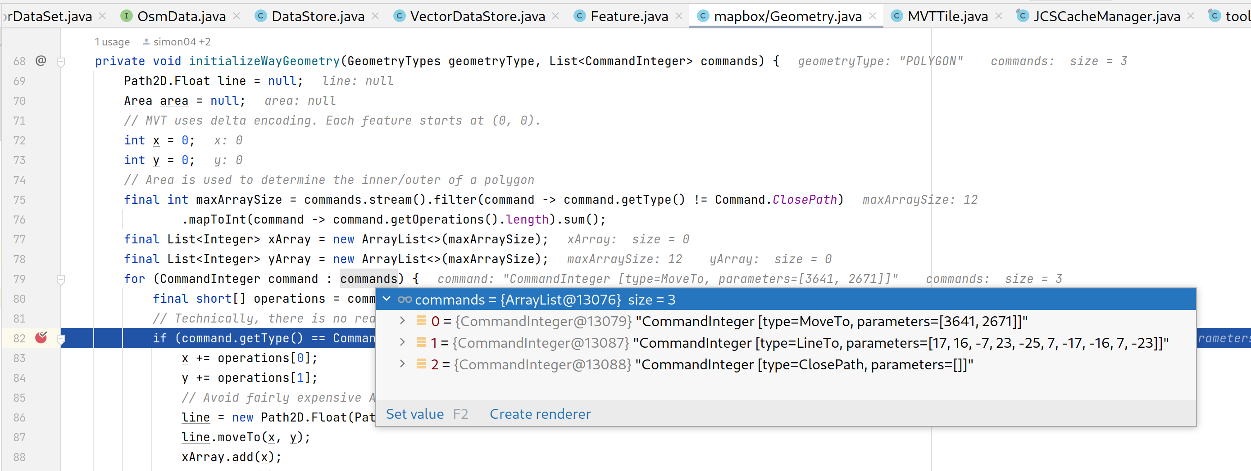Expand the MoveTo CommandInteger entry 0

click(402, 321)
